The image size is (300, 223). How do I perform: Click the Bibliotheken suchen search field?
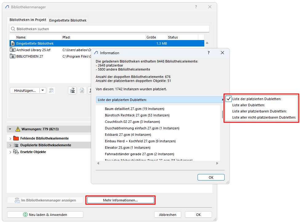110,29
